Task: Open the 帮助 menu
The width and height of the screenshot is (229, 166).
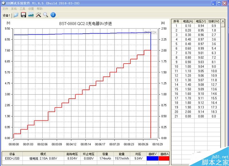Action: (x=40, y=9)
